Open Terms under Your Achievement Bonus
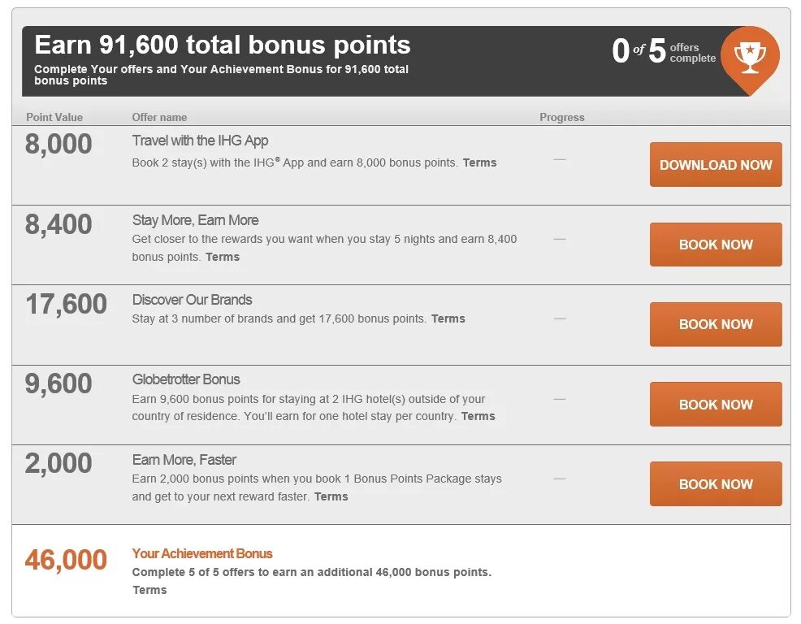The height and width of the screenshot is (624, 801). coord(149,590)
